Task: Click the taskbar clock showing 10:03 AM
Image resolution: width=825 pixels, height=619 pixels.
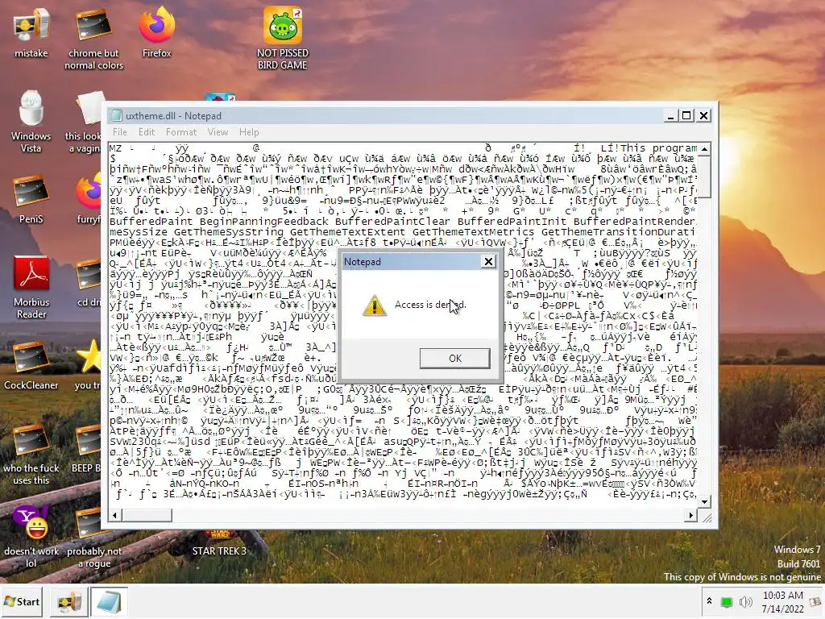Action: (782, 601)
